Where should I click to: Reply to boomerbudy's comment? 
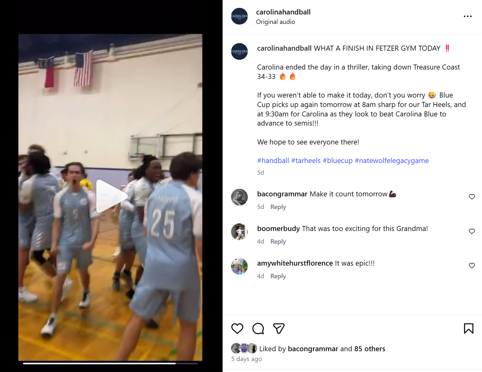point(278,242)
